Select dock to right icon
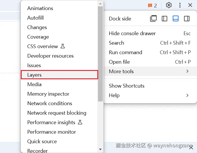The width and height of the screenshot is (197, 153). (x=187, y=19)
